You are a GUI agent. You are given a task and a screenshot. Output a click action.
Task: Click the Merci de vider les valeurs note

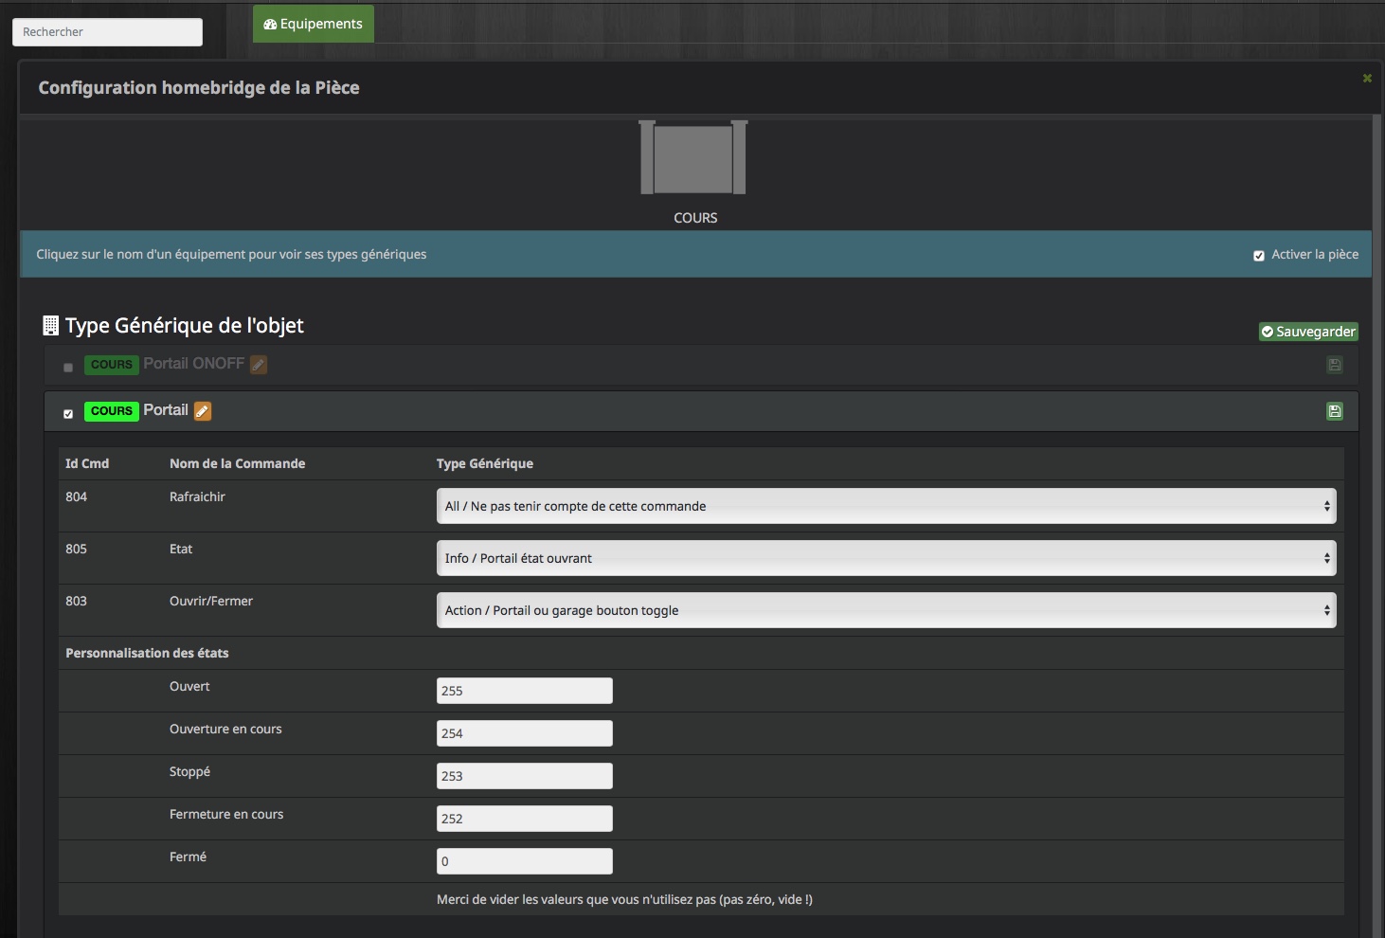point(624,899)
